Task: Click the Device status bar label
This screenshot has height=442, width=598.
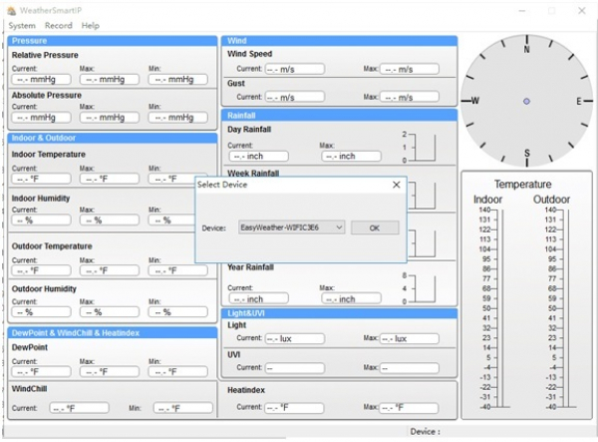Action: [425, 432]
